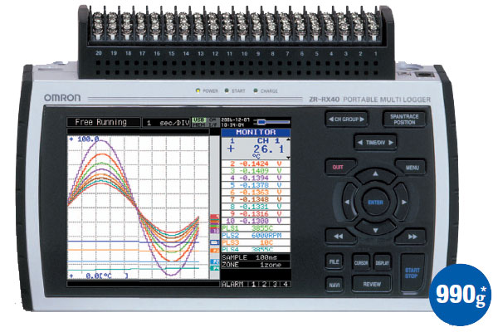Open the MENU key
This screenshot has width=498, height=332.
click(412, 167)
